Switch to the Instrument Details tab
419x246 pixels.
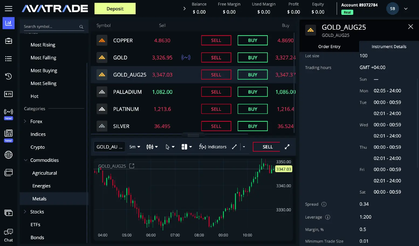pyautogui.click(x=389, y=47)
